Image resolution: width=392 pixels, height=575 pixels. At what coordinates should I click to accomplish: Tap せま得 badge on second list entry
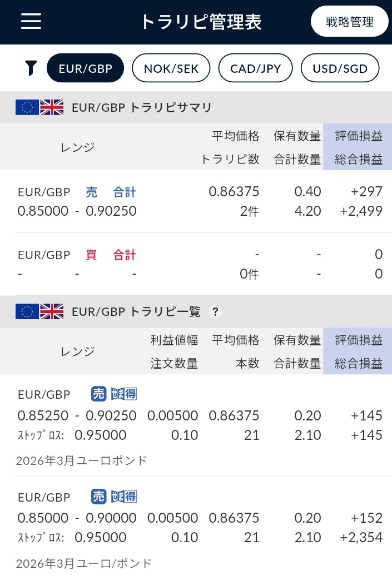click(x=124, y=497)
